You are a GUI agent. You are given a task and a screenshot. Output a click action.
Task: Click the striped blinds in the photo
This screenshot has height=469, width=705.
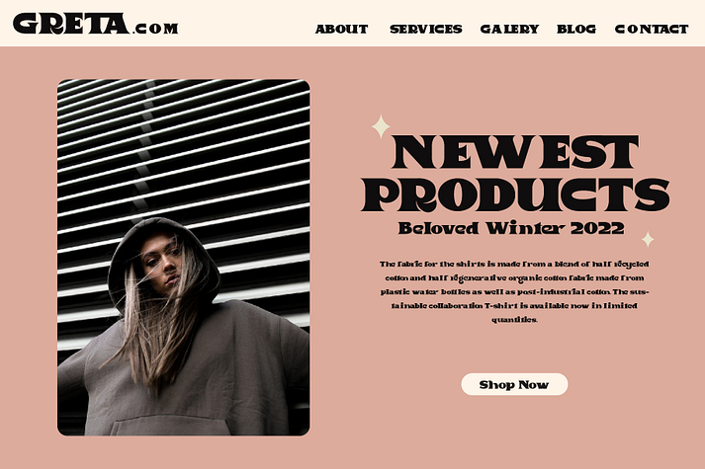(184, 148)
